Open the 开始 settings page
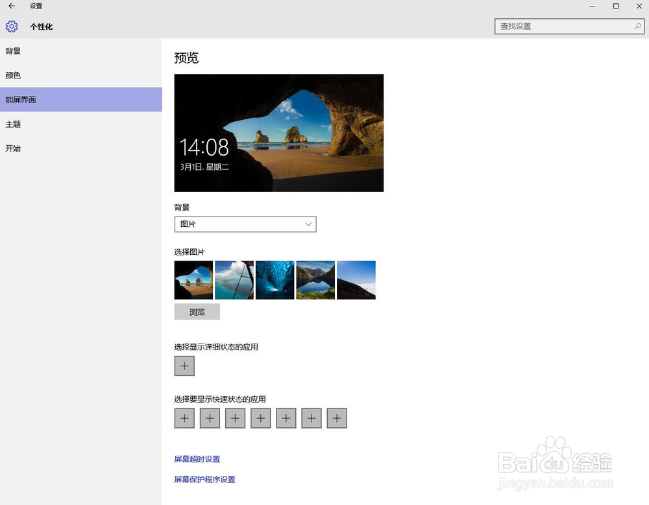This screenshot has width=649, height=505. pos(81,148)
